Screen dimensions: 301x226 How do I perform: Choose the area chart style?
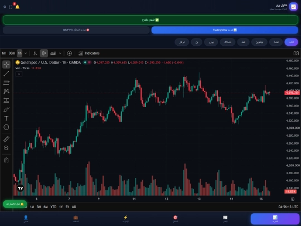click(x=53, y=53)
